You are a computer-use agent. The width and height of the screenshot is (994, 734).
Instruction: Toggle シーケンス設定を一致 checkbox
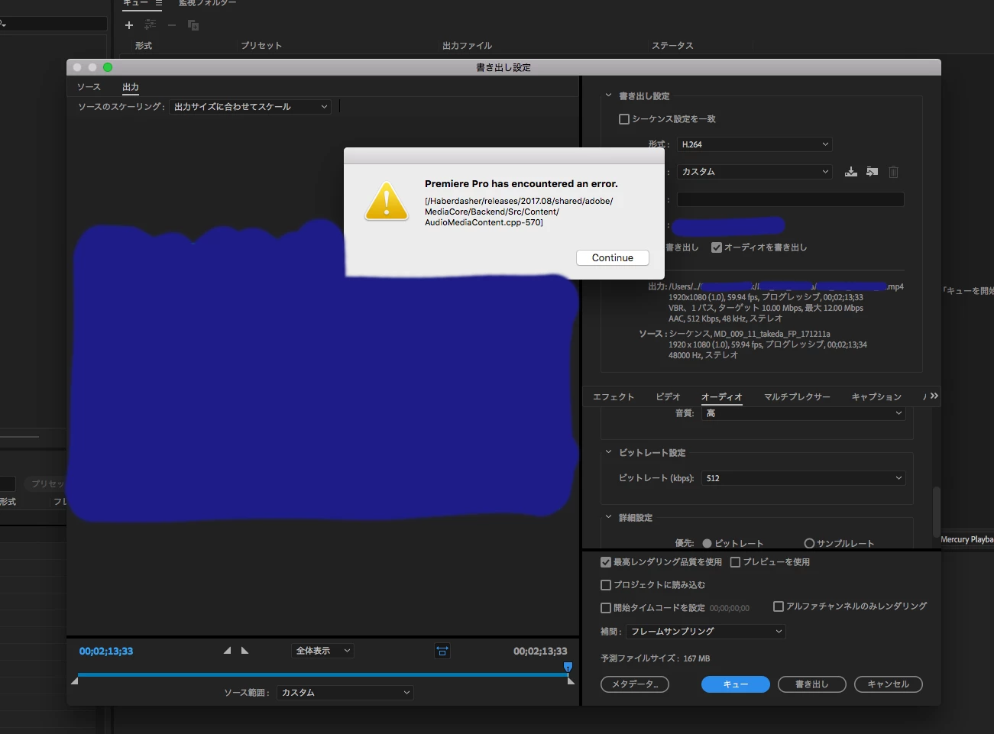click(624, 119)
